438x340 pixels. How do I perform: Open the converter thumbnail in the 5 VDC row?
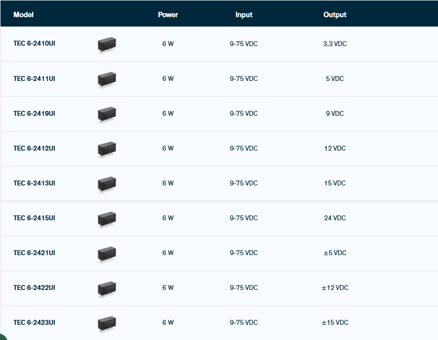pyautogui.click(x=107, y=79)
